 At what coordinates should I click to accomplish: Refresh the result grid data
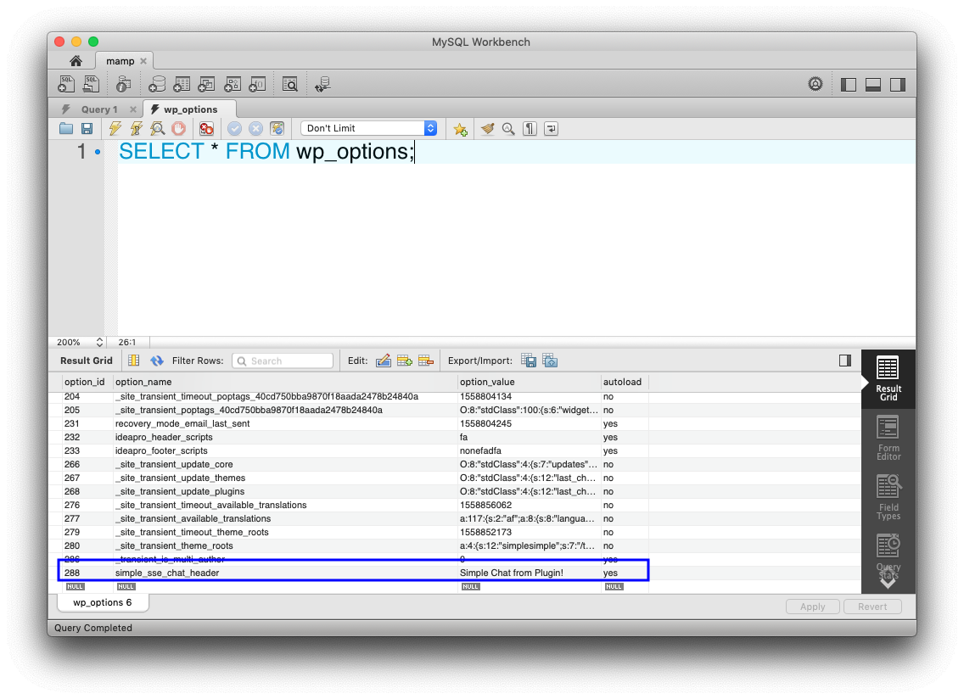[x=157, y=361]
